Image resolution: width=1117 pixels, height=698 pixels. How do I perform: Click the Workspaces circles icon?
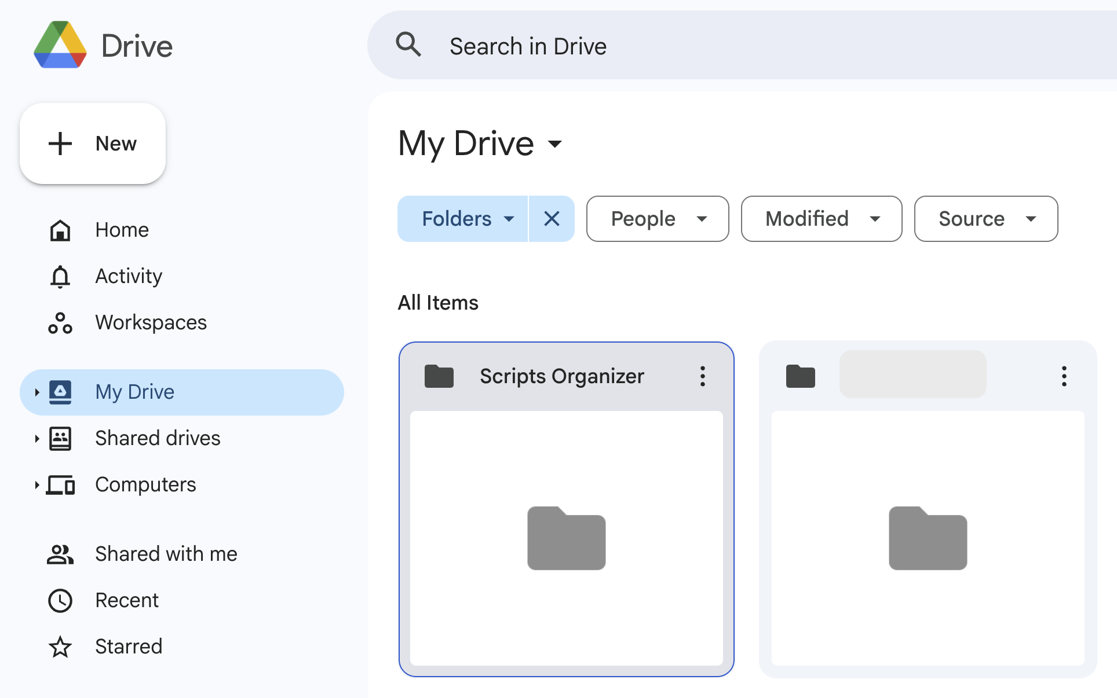point(60,323)
